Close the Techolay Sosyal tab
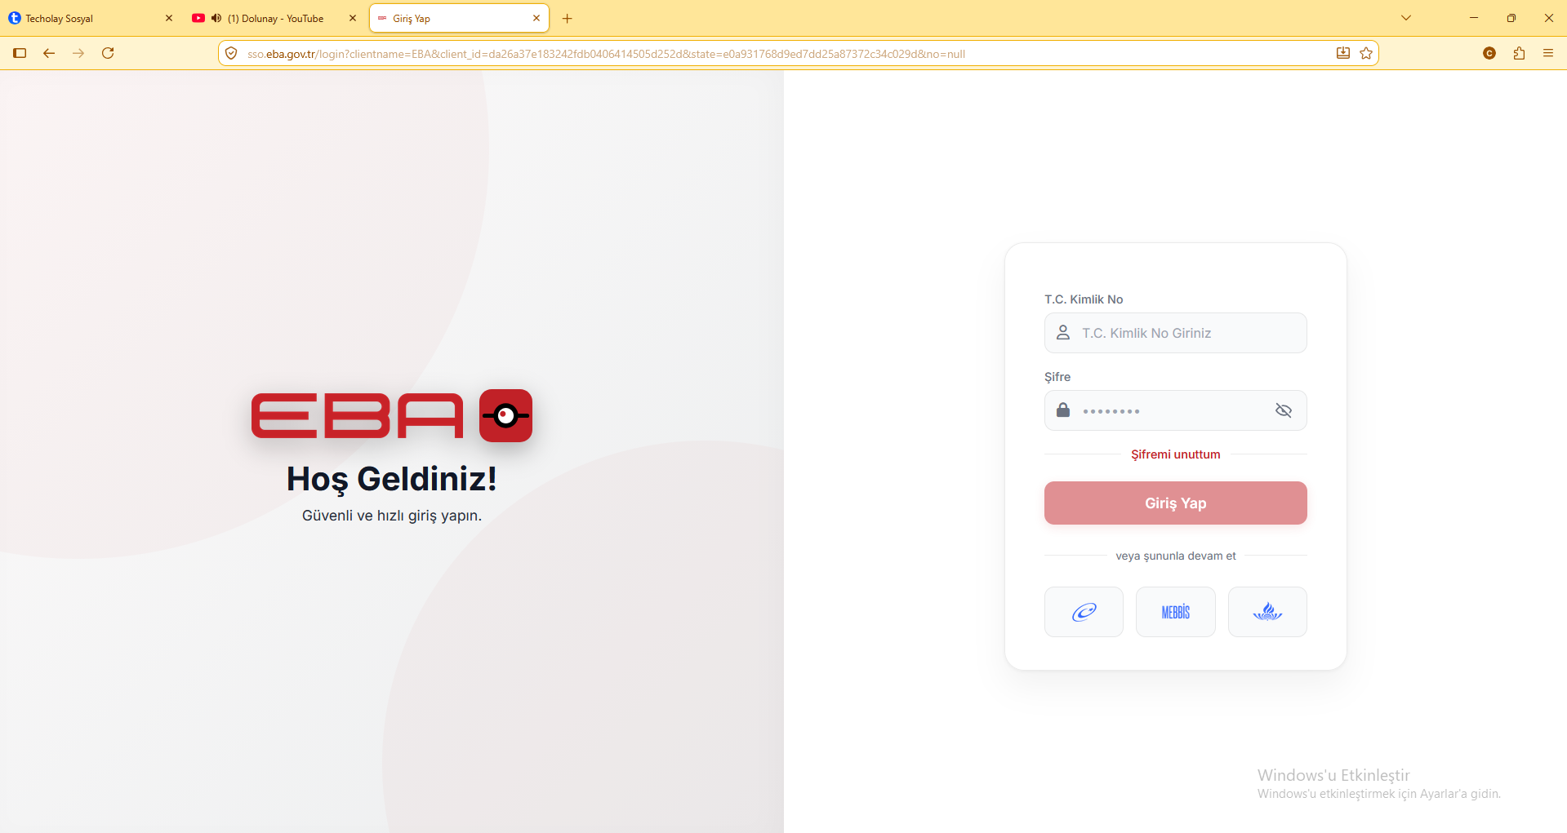 pyautogui.click(x=169, y=18)
